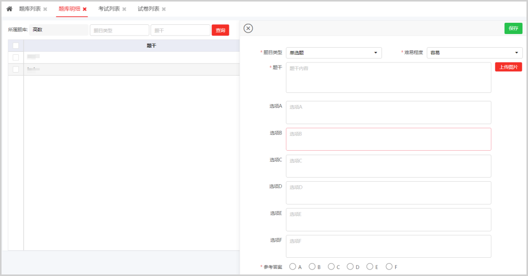Open the 试卷列表 tab
The image size is (528, 276).
coord(148,9)
